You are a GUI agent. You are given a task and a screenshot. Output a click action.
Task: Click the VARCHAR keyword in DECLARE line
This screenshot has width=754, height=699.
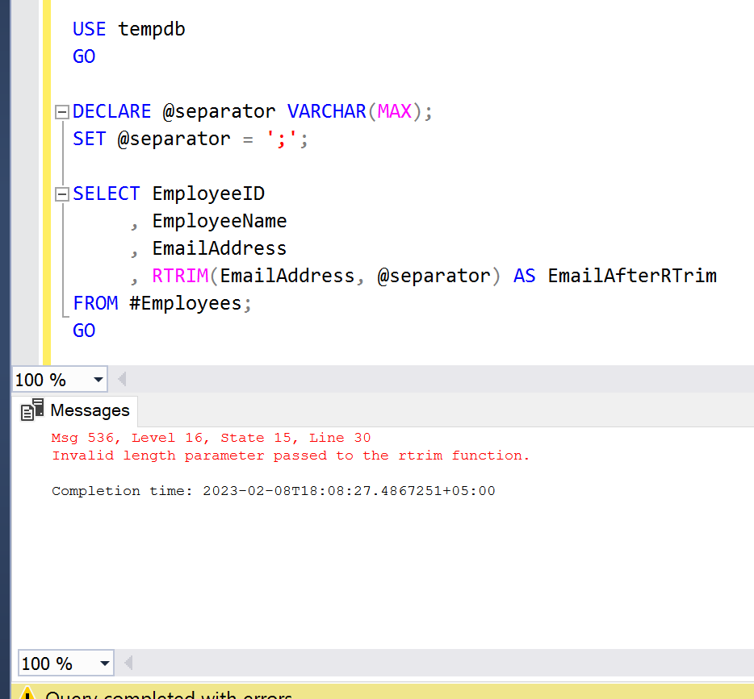(327, 111)
